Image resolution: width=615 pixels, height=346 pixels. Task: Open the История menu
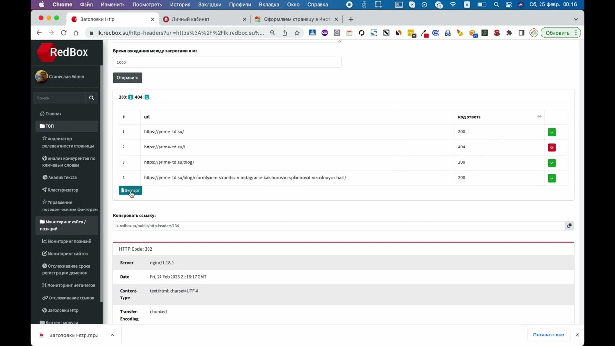point(180,4)
